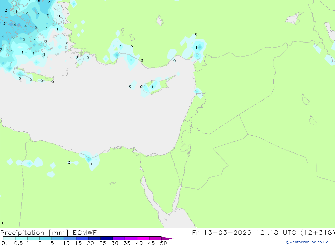
Task: Click the '35' legend scale label
Action: (x=127, y=243)
